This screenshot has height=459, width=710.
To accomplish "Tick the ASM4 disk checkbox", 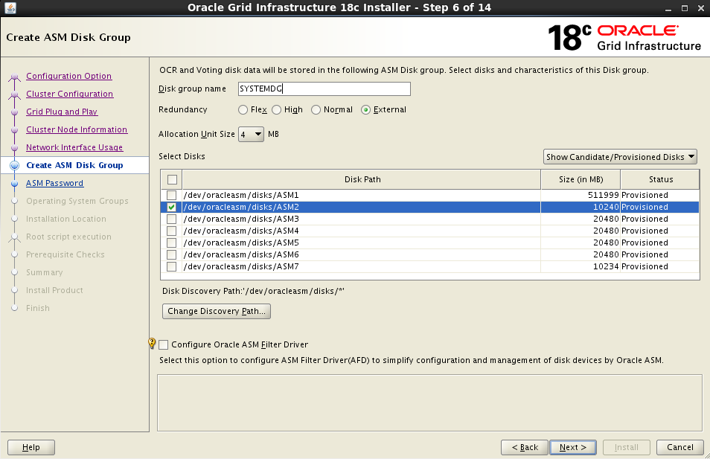I will 172,231.
